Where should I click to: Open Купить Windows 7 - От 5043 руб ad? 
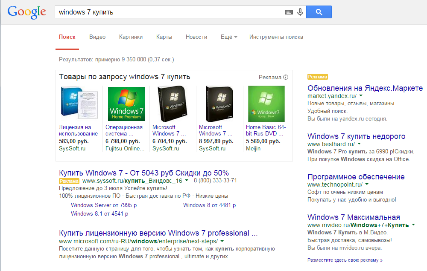point(144,173)
